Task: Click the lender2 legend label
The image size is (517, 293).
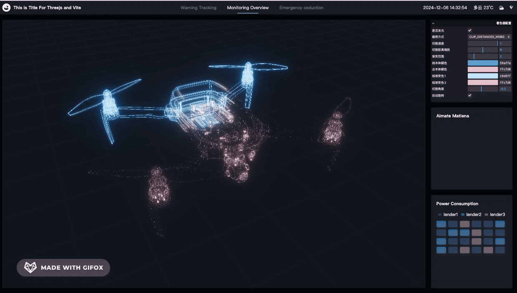Action: pos(474,215)
